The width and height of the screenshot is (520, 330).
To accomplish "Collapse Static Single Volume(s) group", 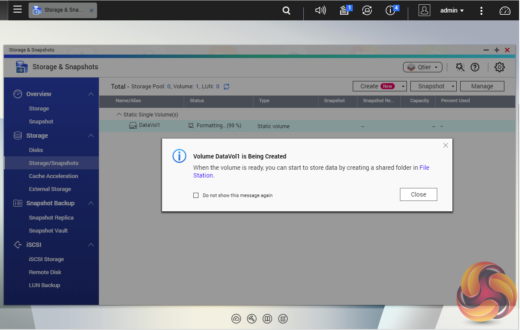I will coord(119,115).
